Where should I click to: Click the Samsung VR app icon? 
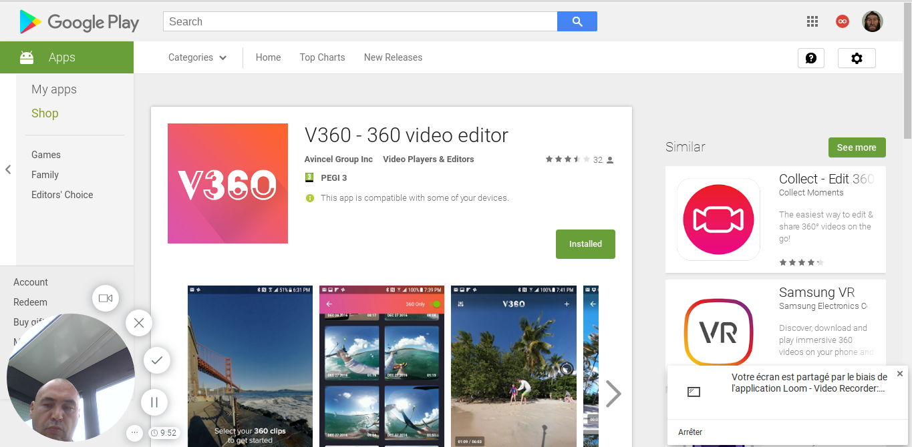pos(718,332)
